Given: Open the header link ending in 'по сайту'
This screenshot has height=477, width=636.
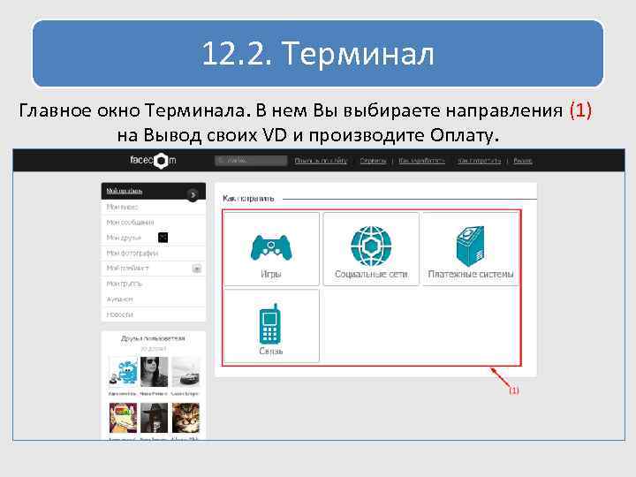Looking at the screenshot, I should (x=321, y=161).
